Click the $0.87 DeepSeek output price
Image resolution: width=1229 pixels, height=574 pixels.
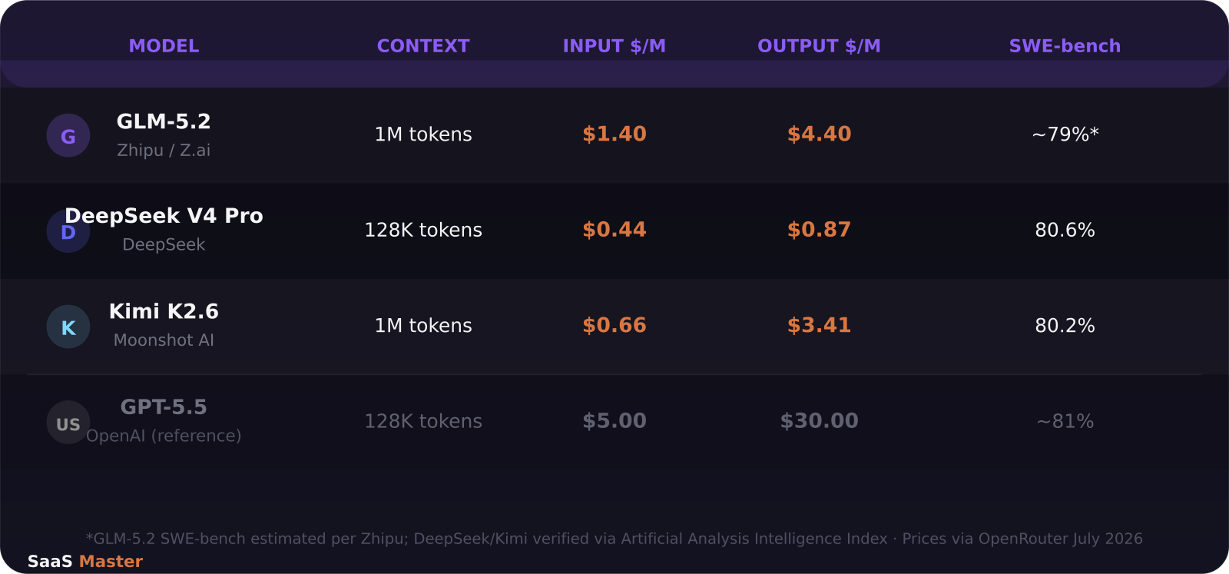[x=819, y=230]
